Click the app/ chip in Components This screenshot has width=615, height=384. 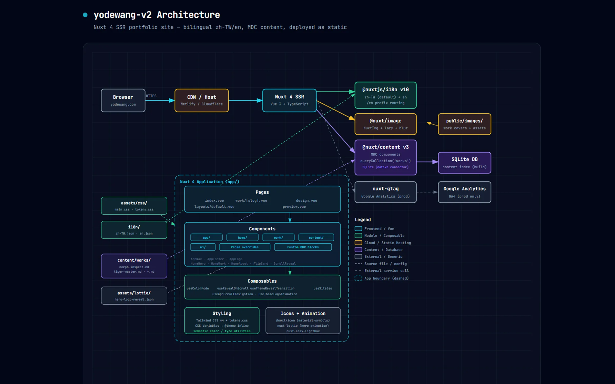[x=206, y=238]
